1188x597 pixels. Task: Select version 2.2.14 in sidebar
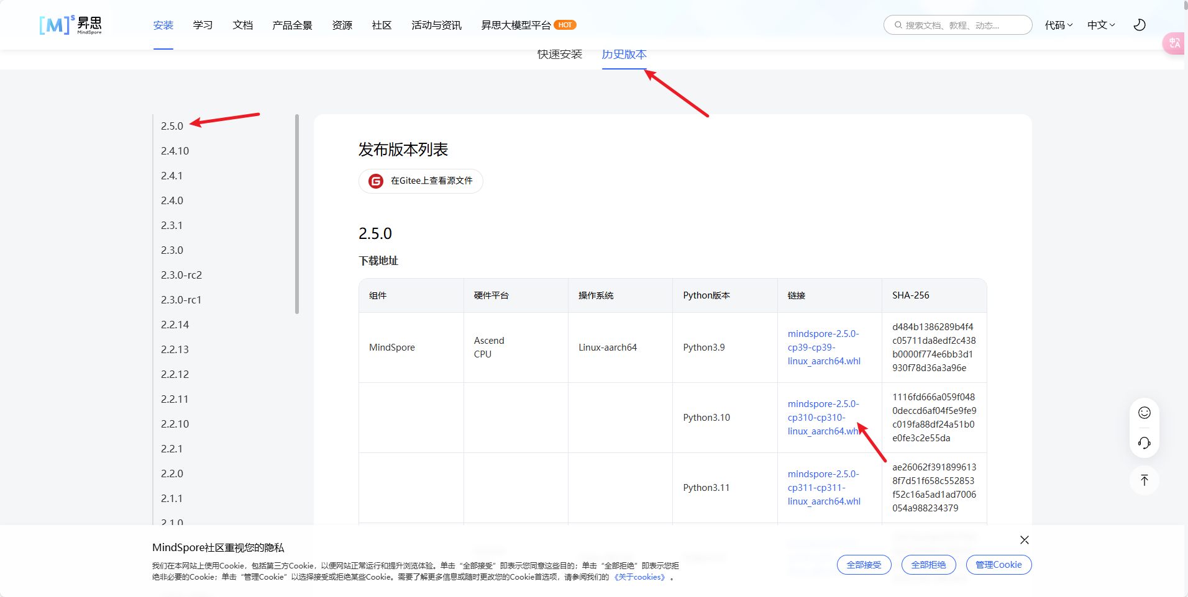(175, 325)
